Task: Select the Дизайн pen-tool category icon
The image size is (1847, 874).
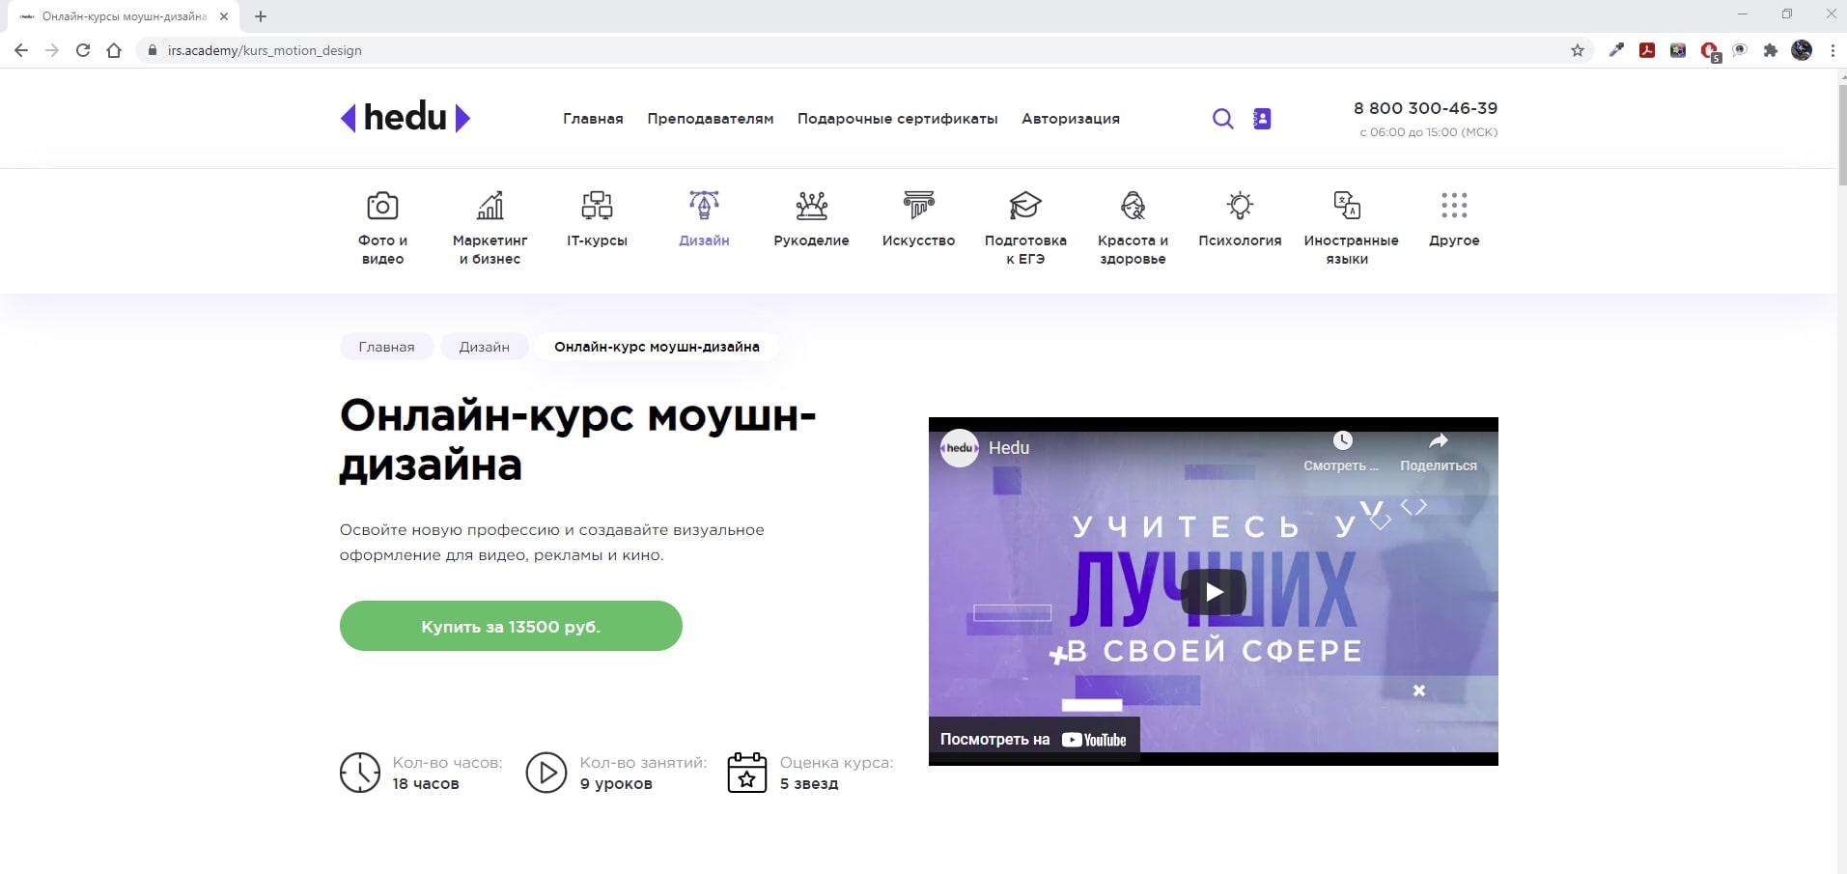Action: coord(704,205)
